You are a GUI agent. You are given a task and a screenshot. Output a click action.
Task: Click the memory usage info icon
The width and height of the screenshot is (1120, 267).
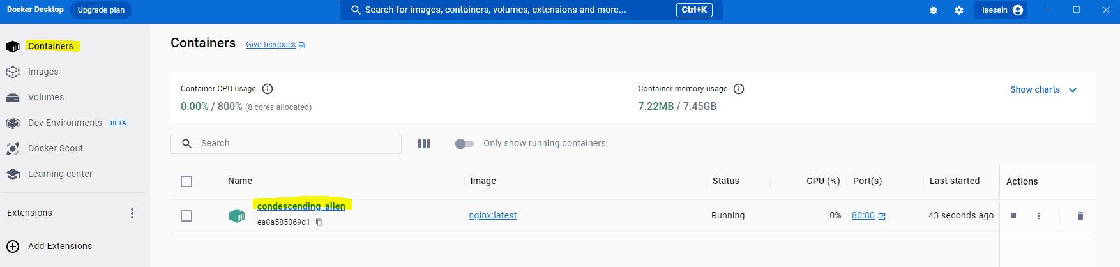click(739, 89)
